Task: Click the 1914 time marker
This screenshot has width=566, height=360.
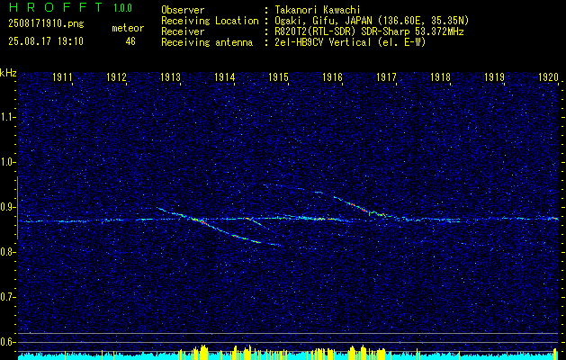Action: pos(225,76)
